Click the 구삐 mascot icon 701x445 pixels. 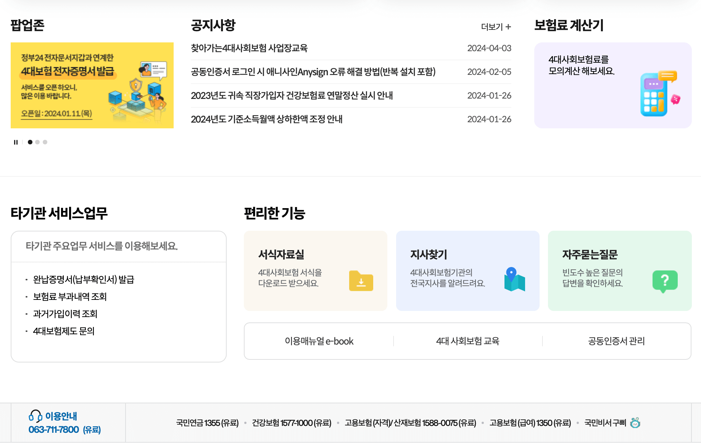tap(635, 422)
